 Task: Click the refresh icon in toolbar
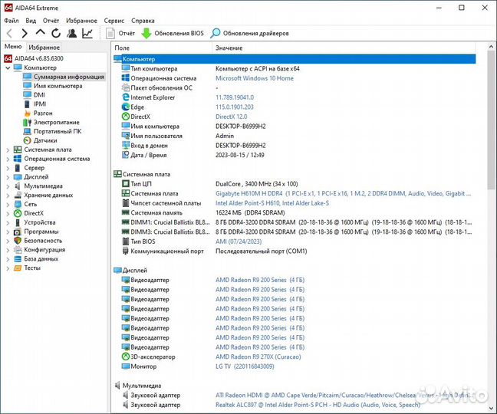pyautogui.click(x=56, y=34)
